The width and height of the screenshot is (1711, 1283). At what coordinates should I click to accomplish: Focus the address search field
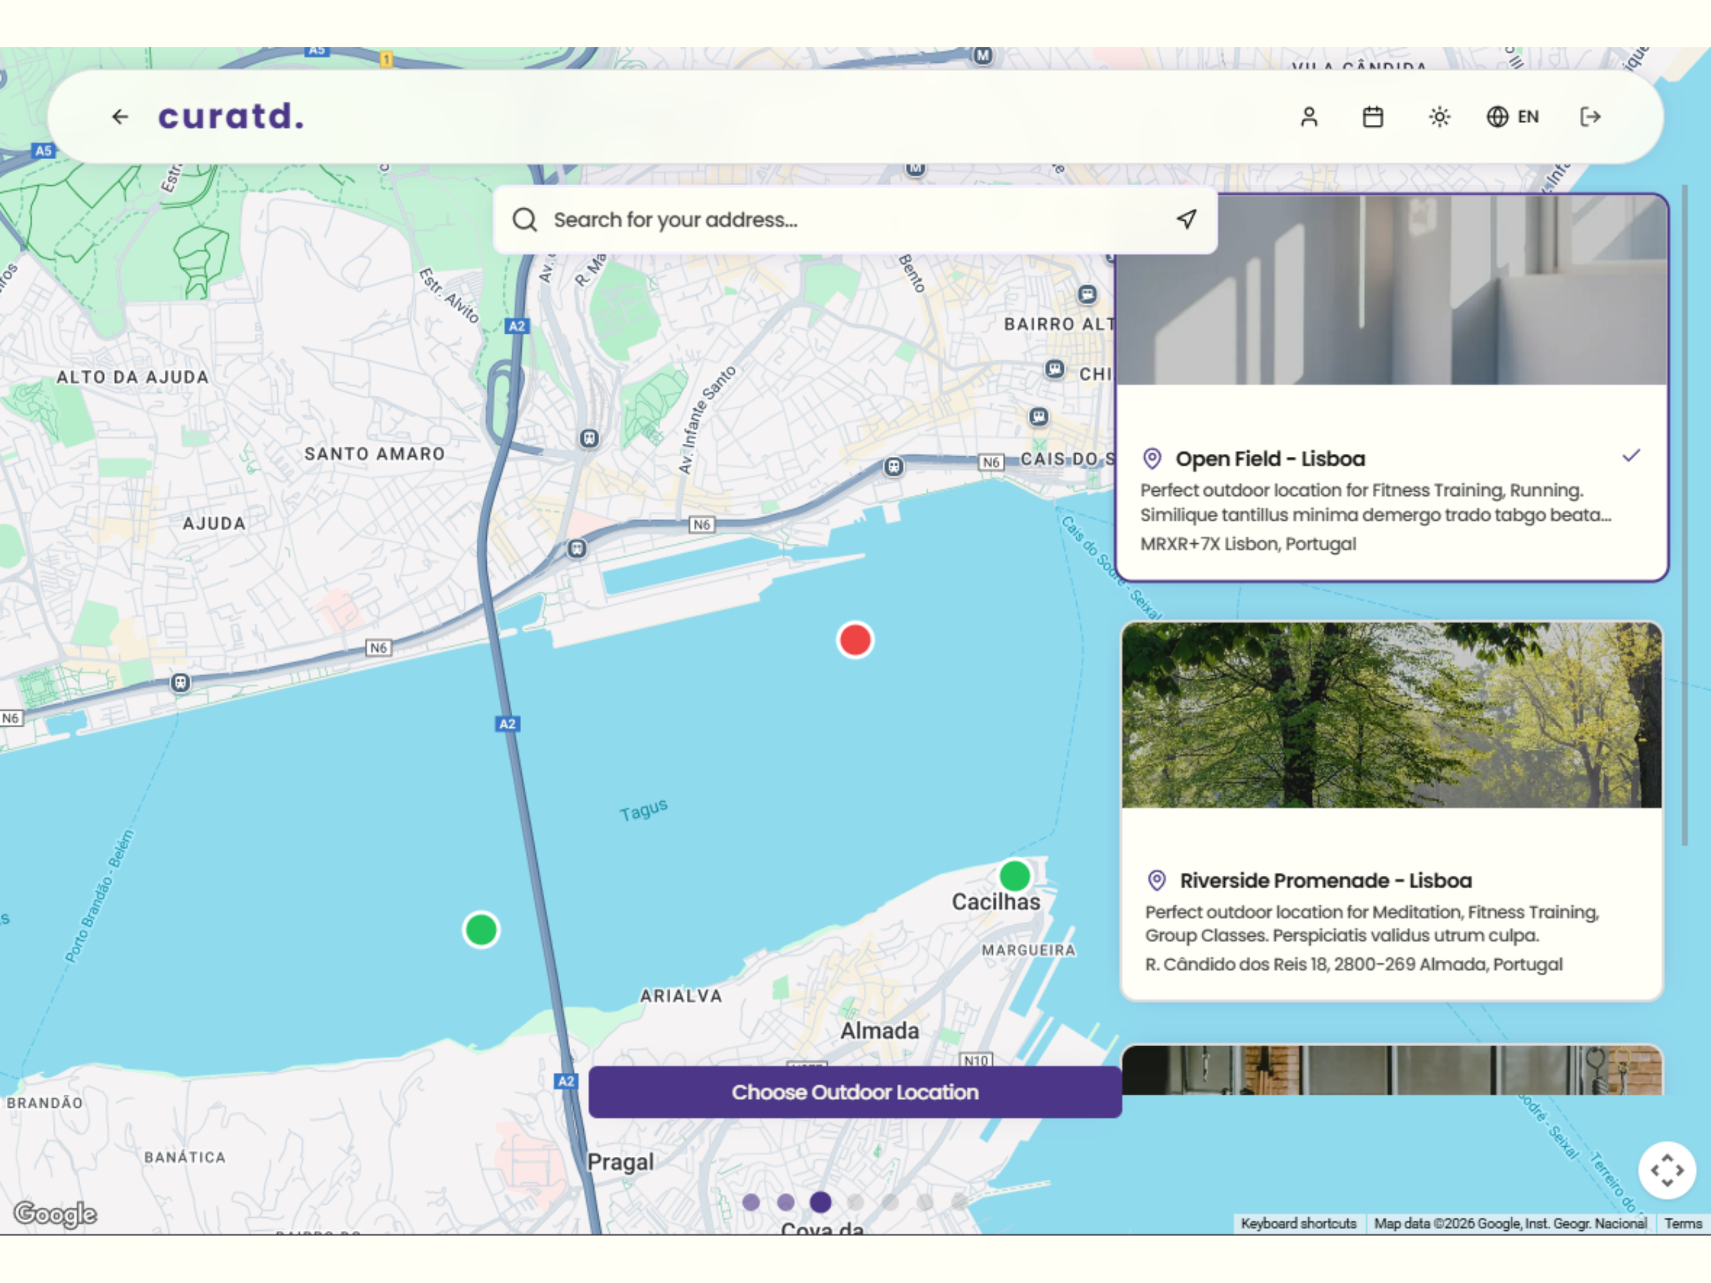point(855,219)
